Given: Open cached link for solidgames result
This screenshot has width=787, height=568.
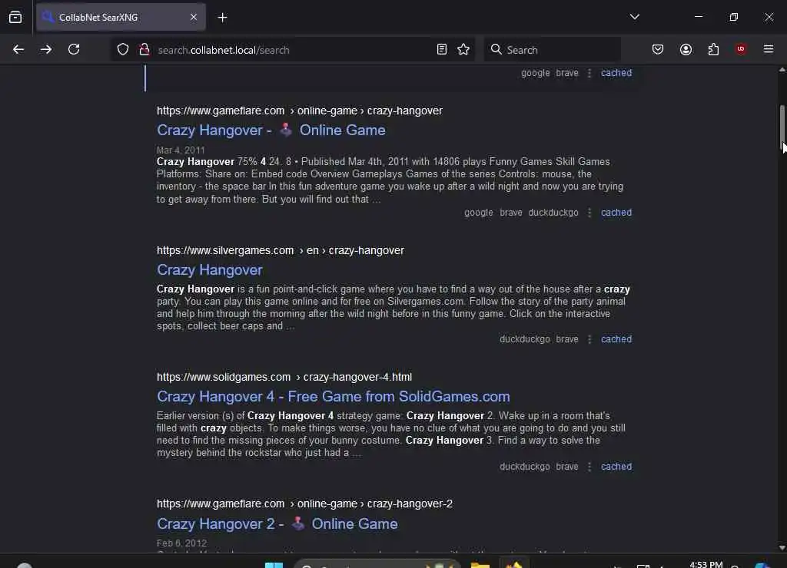Looking at the screenshot, I should point(616,467).
